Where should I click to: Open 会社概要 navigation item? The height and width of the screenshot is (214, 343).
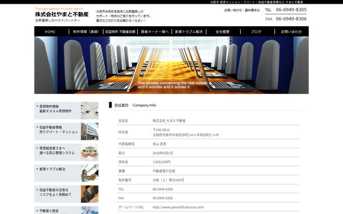point(222,32)
